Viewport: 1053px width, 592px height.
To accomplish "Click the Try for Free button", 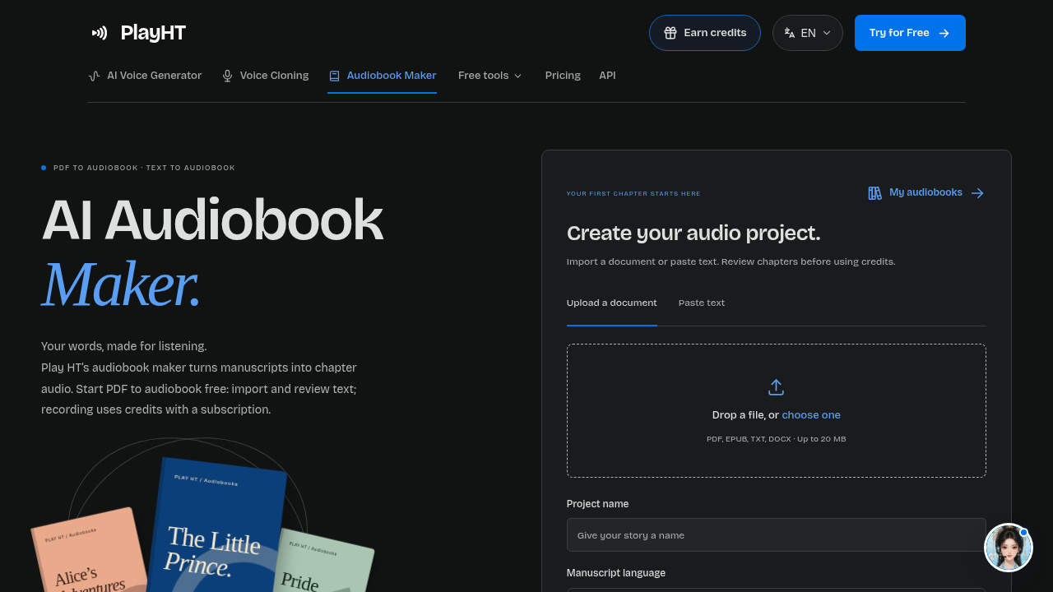I will point(910,33).
